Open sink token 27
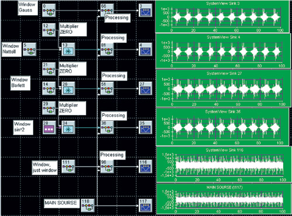This screenshot has width=292, height=216. (145, 88)
